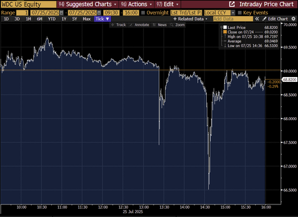Click the Add Data input field

point(233,19)
